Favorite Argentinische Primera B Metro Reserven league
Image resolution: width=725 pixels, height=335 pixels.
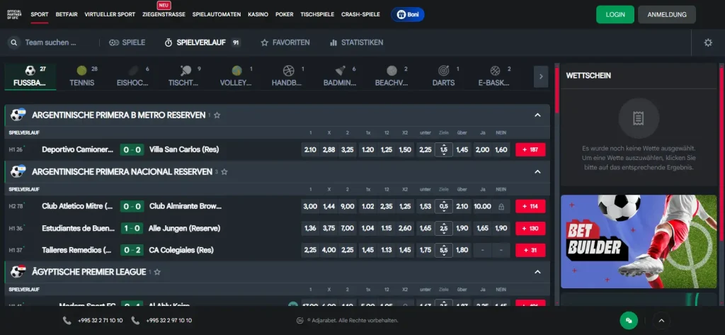[217, 115]
